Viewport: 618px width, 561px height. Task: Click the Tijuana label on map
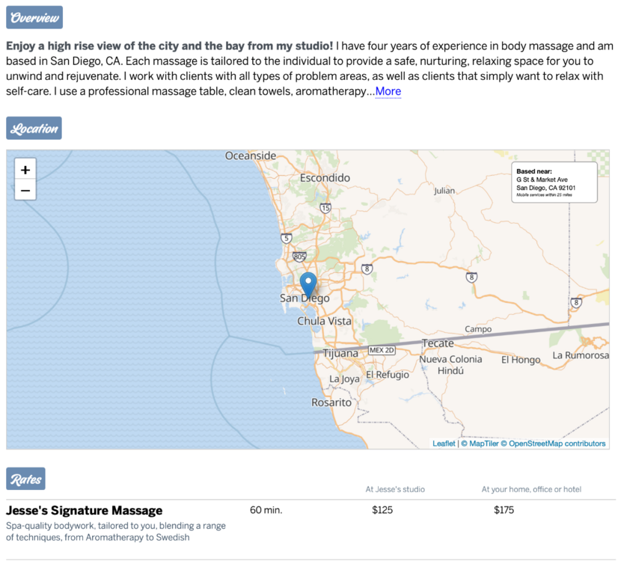341,353
